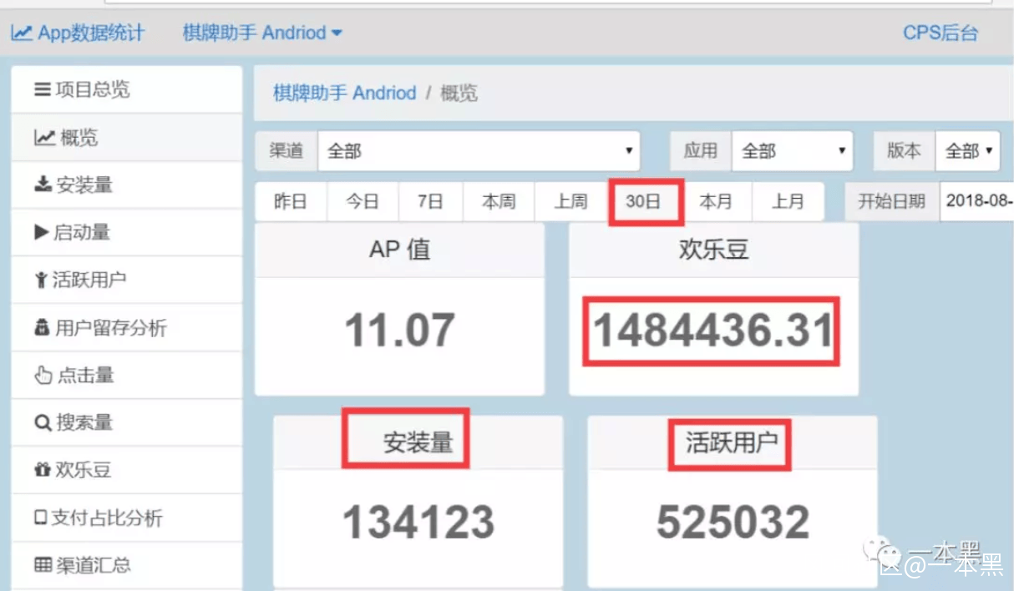Click the App数据统计 chart logo icon
Screen dimensions: 1014x591
pos(22,33)
